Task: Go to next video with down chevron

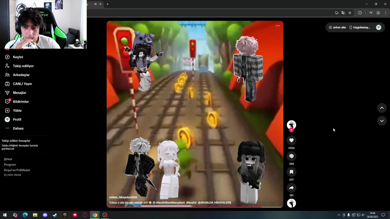Action: coord(382,121)
